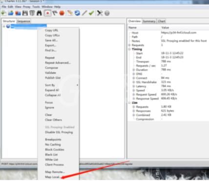The height and width of the screenshot is (181, 209).
Task: Collapse the Size section
Action: 129,102
